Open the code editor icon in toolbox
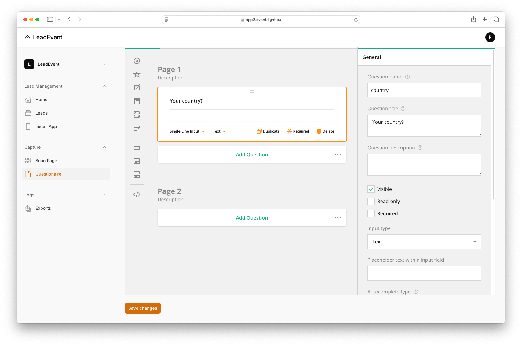Screen dimensions: 522x346 [x=137, y=195]
